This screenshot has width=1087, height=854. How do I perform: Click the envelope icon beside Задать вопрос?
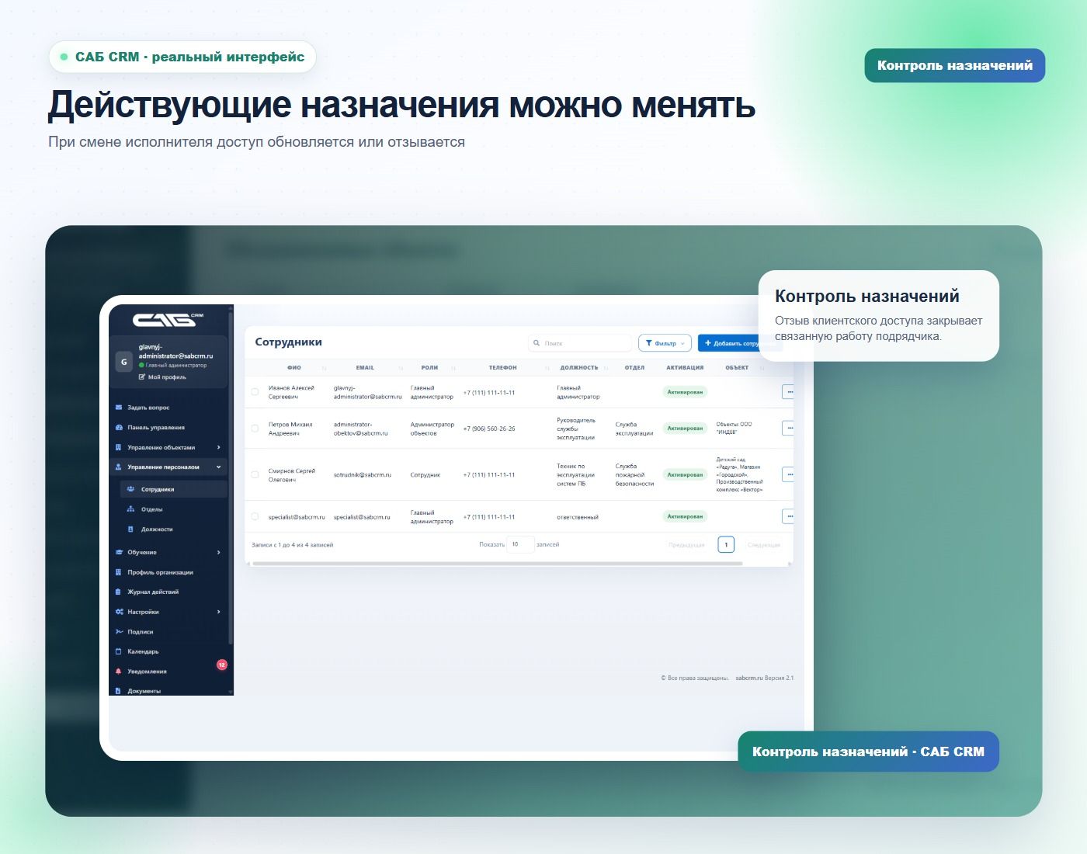click(119, 408)
